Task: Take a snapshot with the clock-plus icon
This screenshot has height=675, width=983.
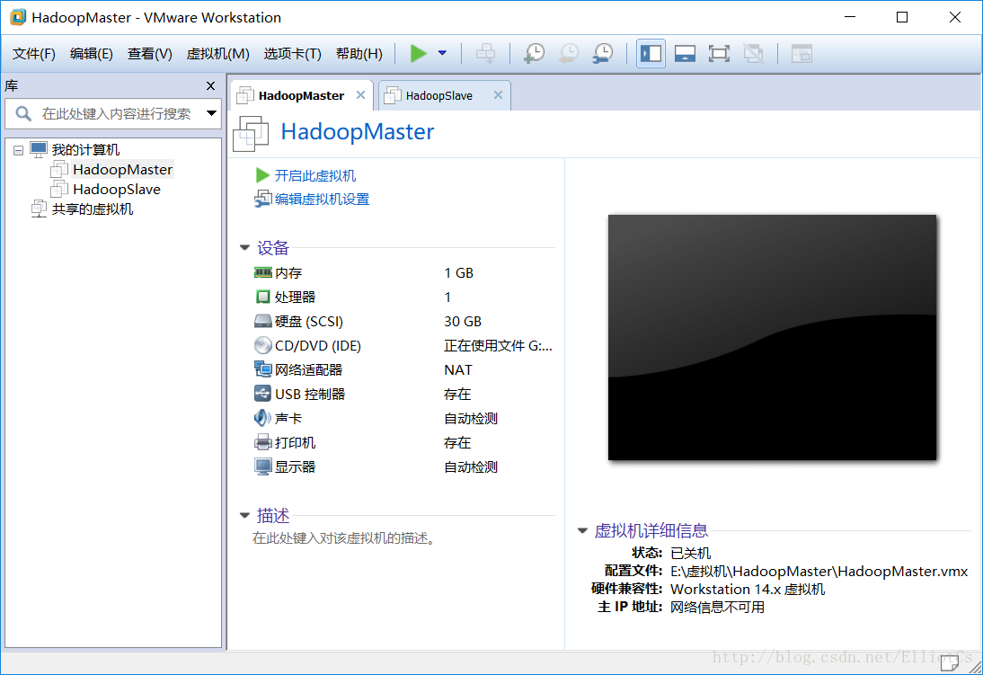Action: click(534, 53)
